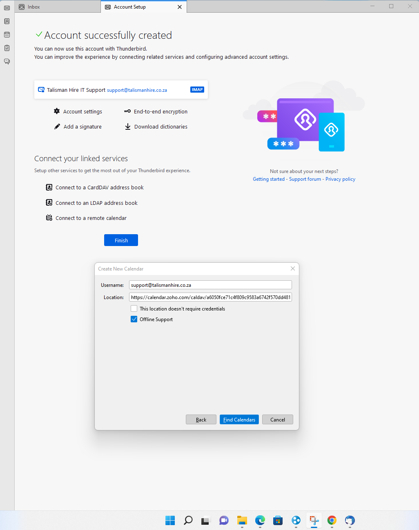Click Back in Create New Calendar dialog
The width and height of the screenshot is (419, 530).
pos(201,419)
